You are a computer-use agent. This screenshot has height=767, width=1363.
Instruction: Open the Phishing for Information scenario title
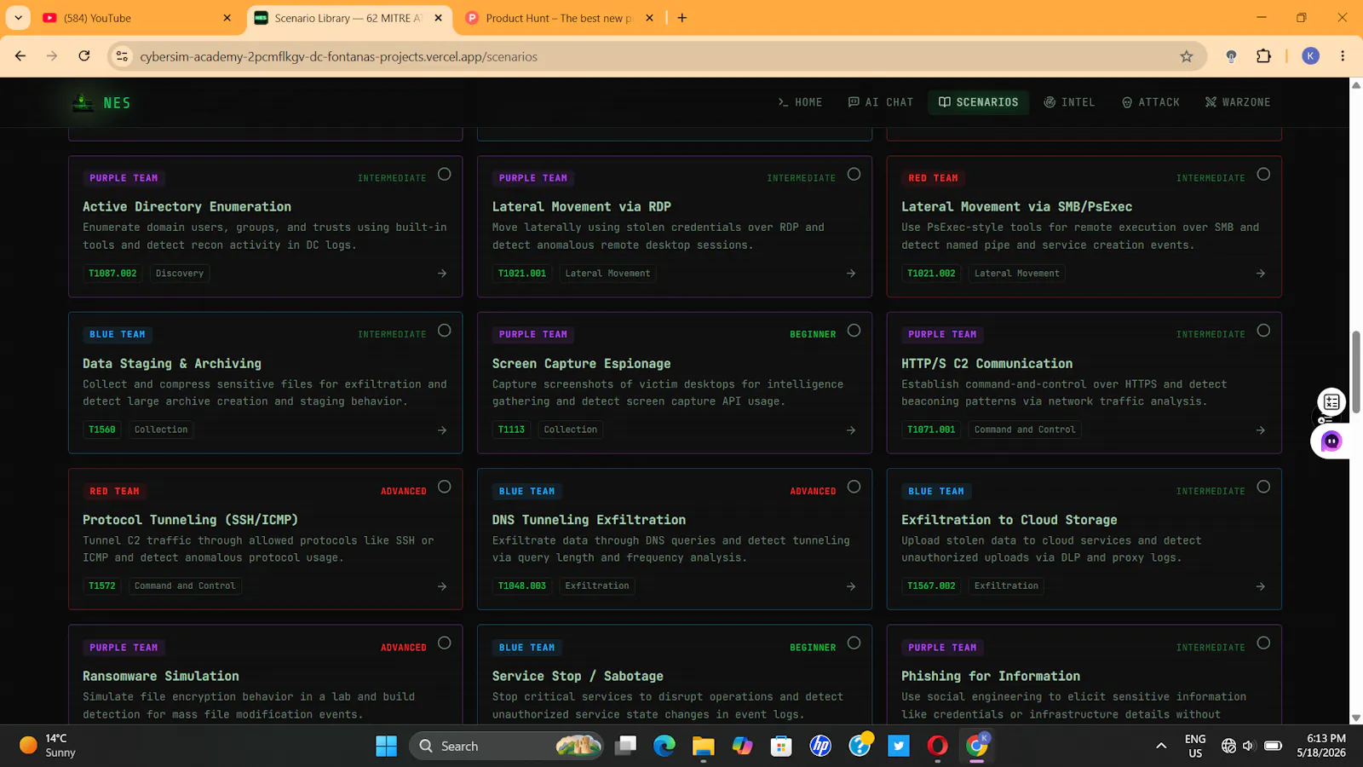click(x=991, y=676)
